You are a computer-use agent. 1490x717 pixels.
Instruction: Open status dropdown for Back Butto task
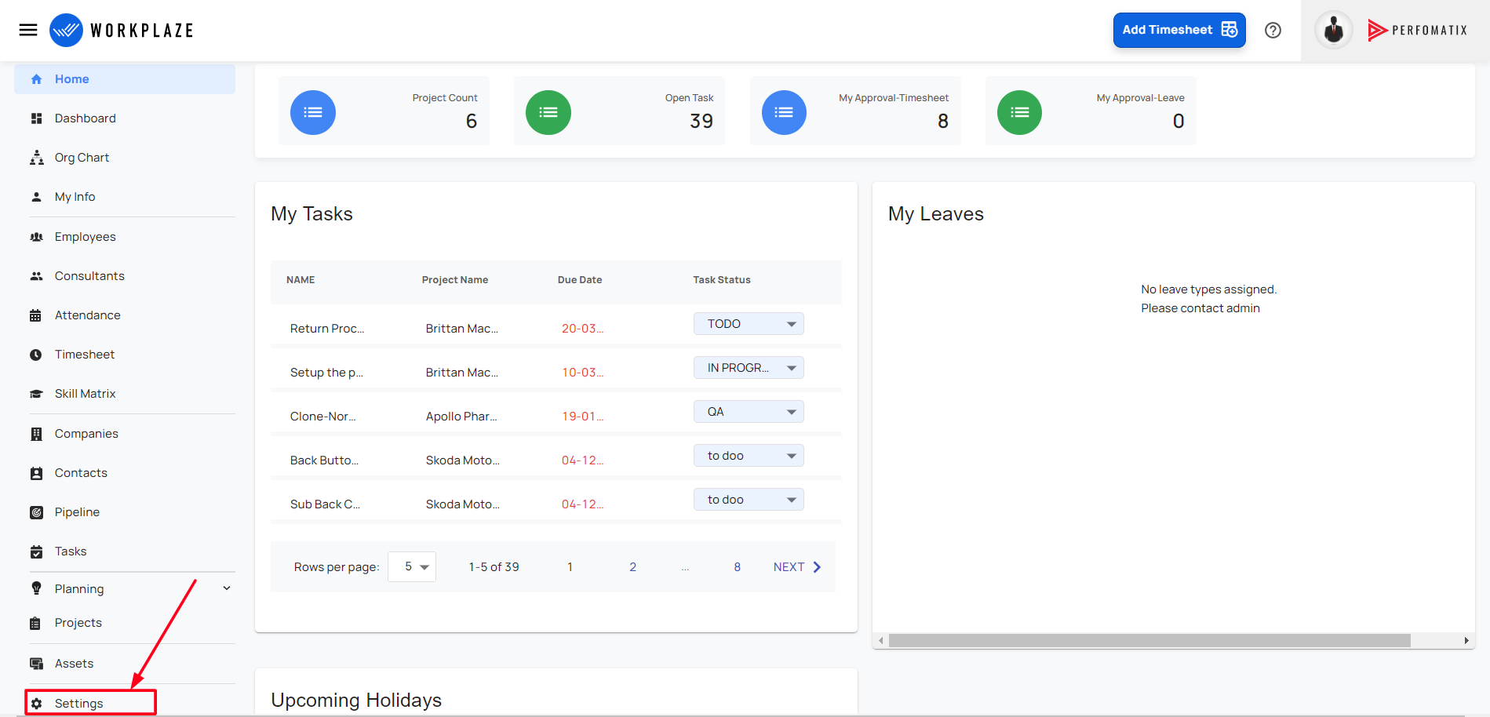(x=749, y=456)
